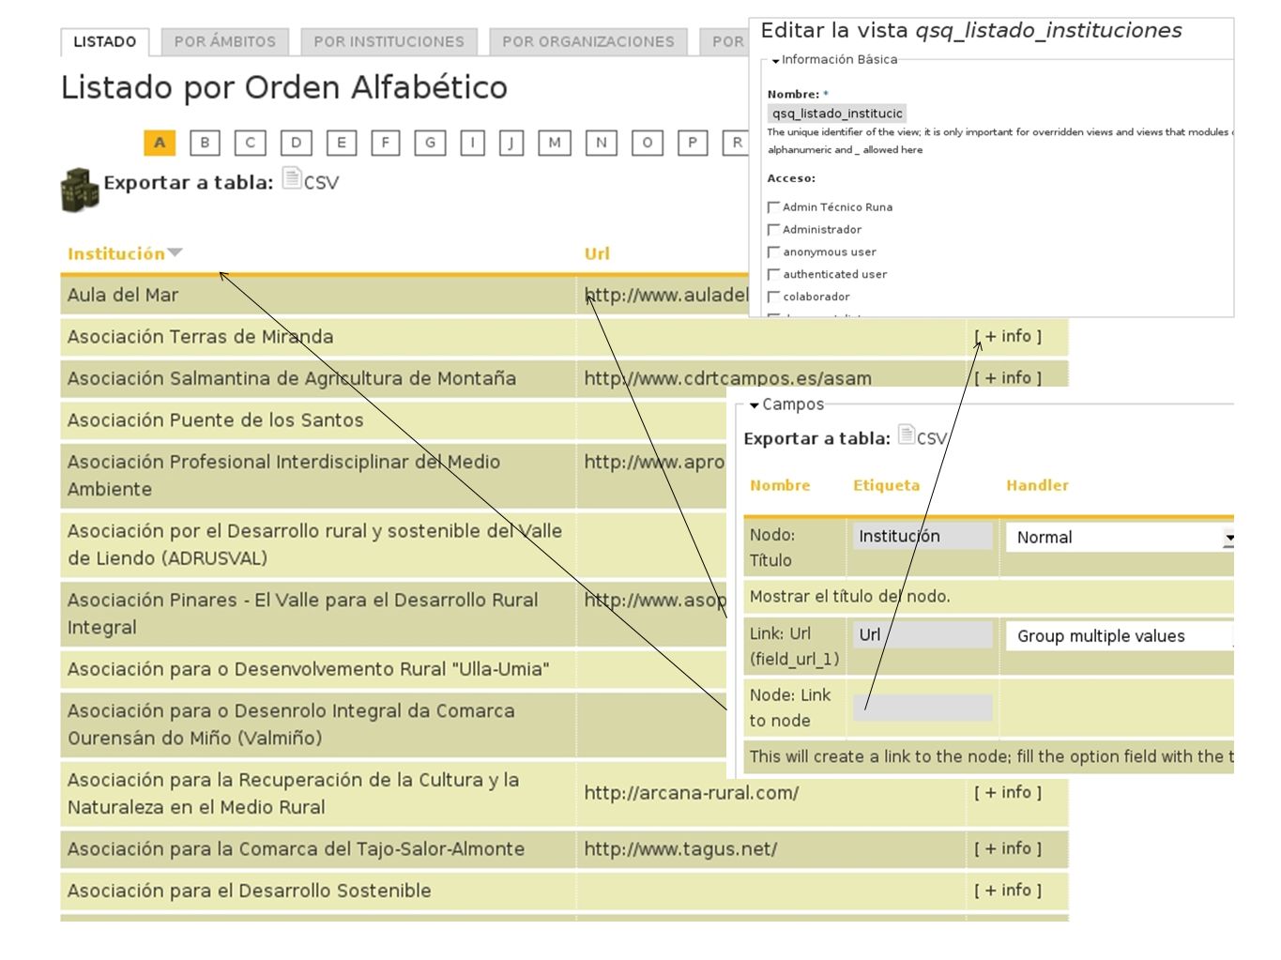Select letter M filter
Viewport: 1281px width, 960px height.
[555, 143]
